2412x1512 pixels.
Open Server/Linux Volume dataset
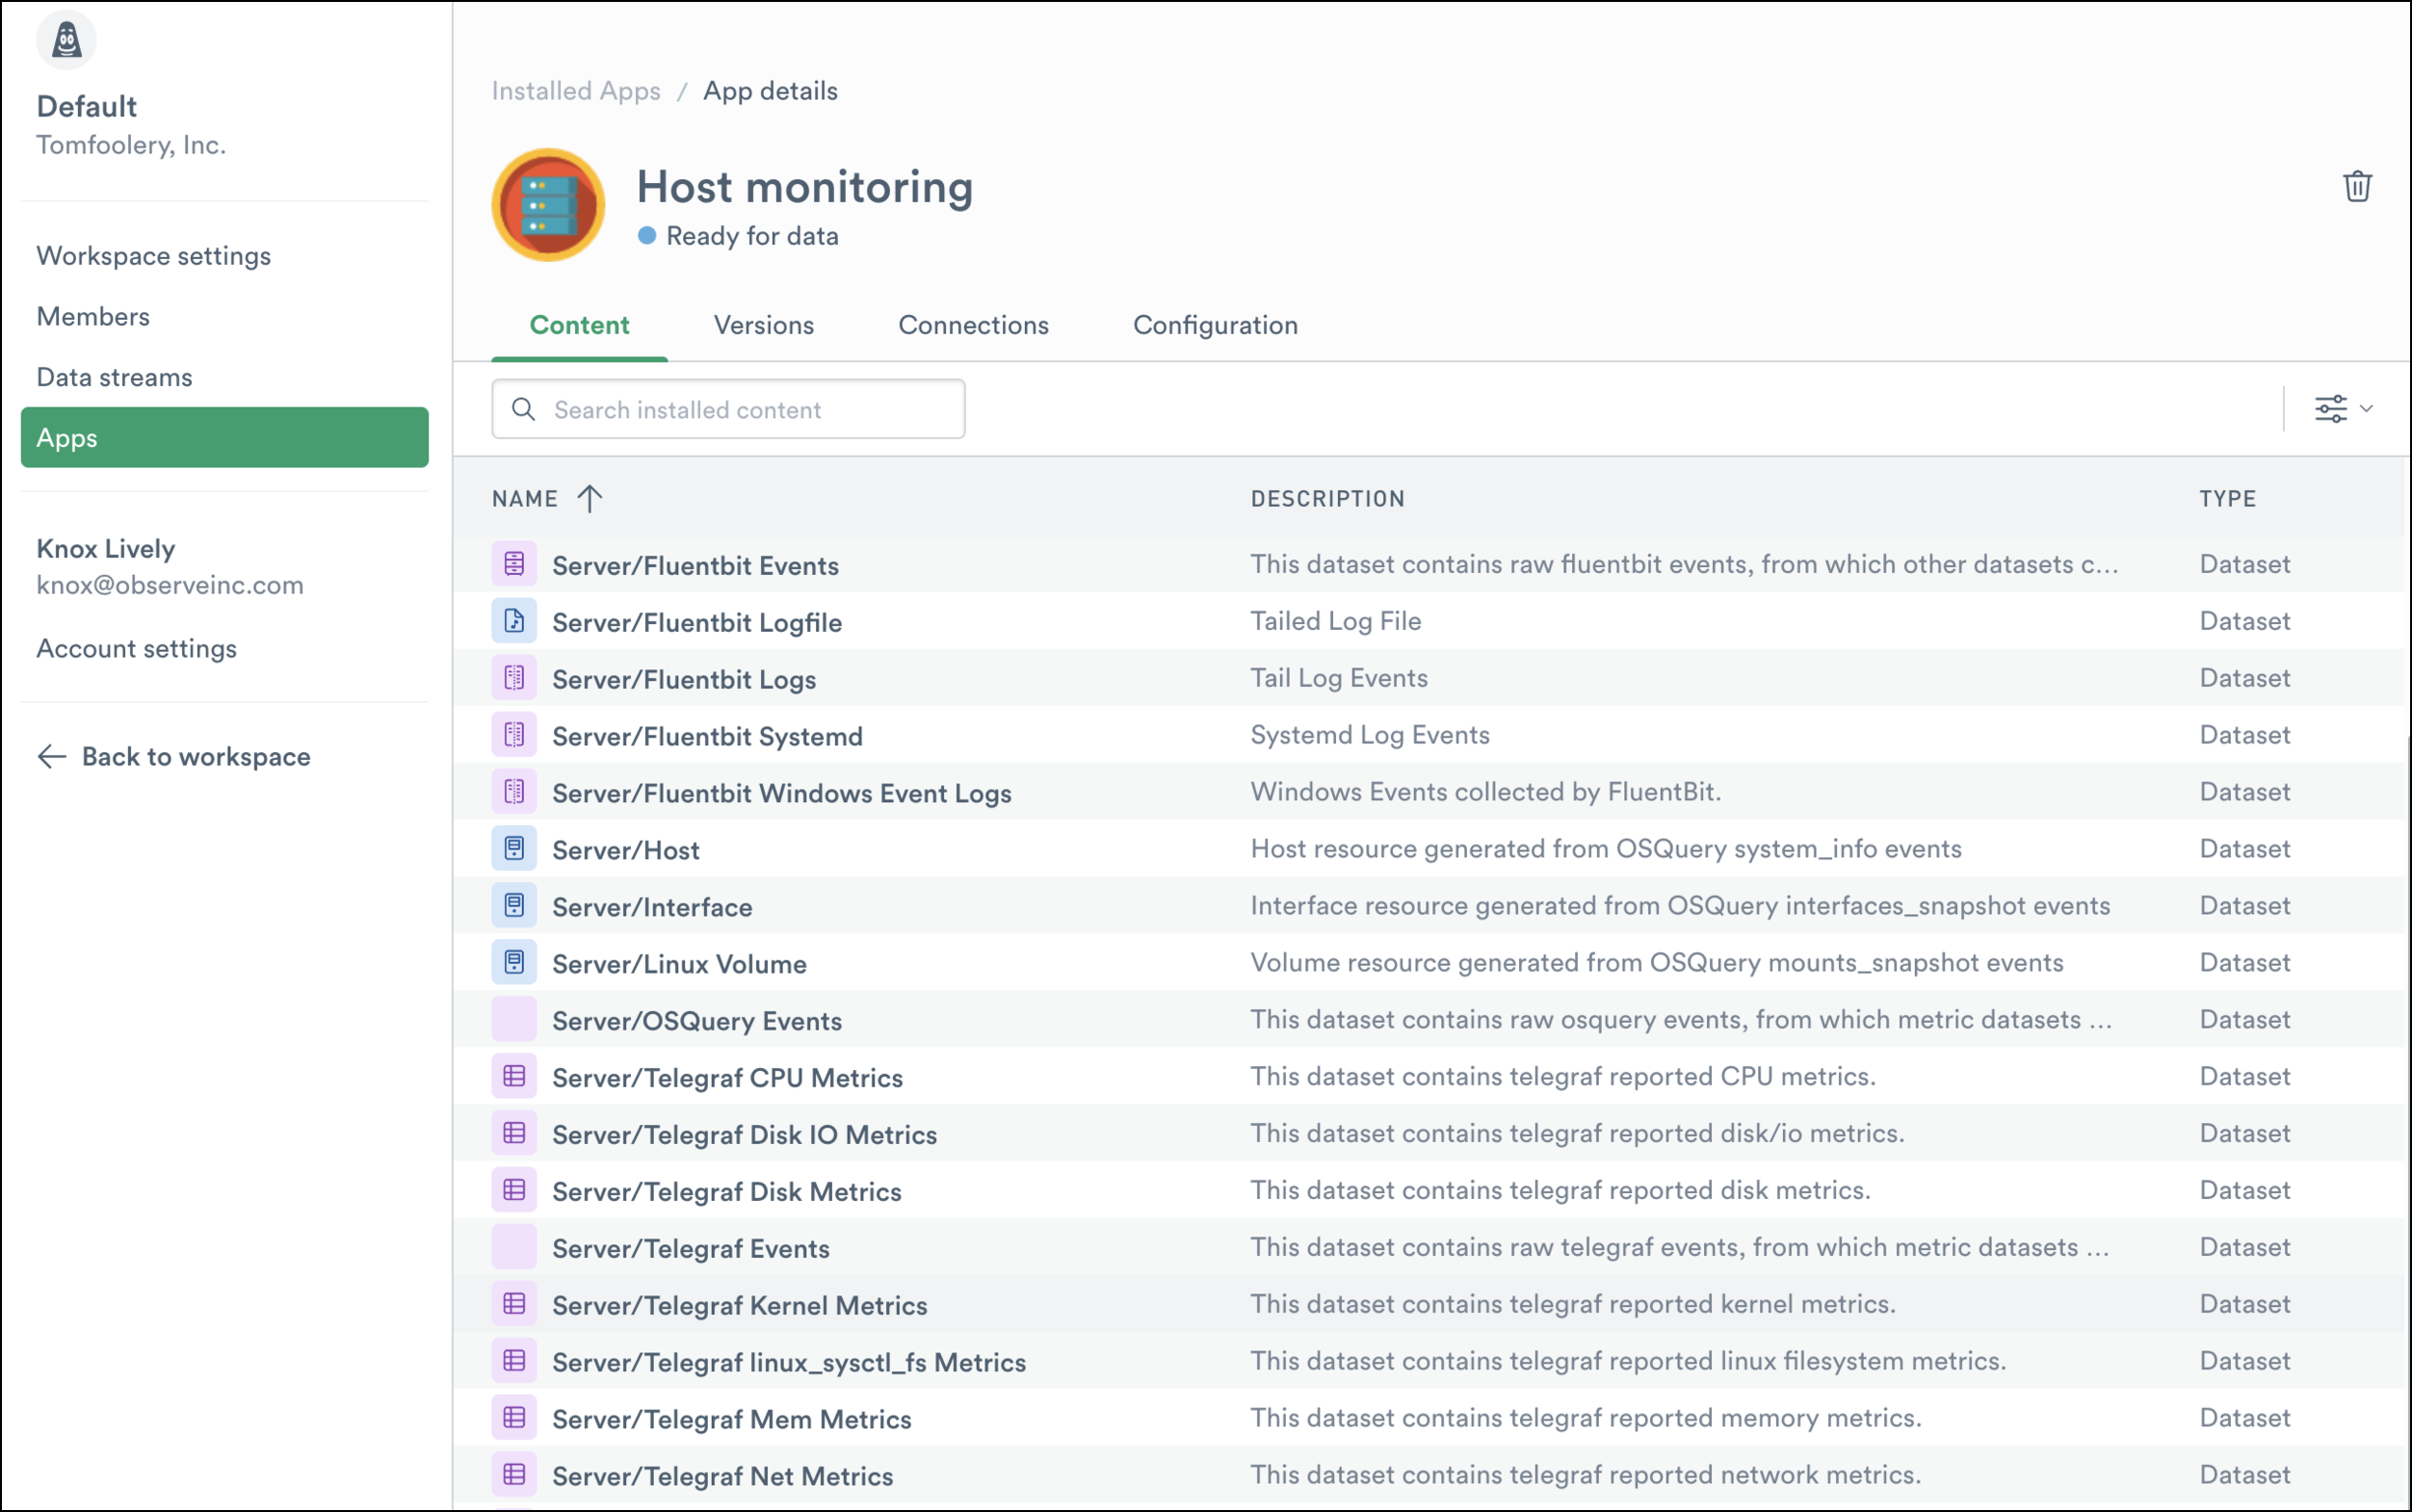pos(679,965)
